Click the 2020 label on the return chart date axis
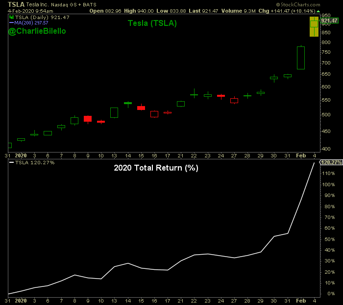This screenshot has width=343, height=305. coord(21,301)
